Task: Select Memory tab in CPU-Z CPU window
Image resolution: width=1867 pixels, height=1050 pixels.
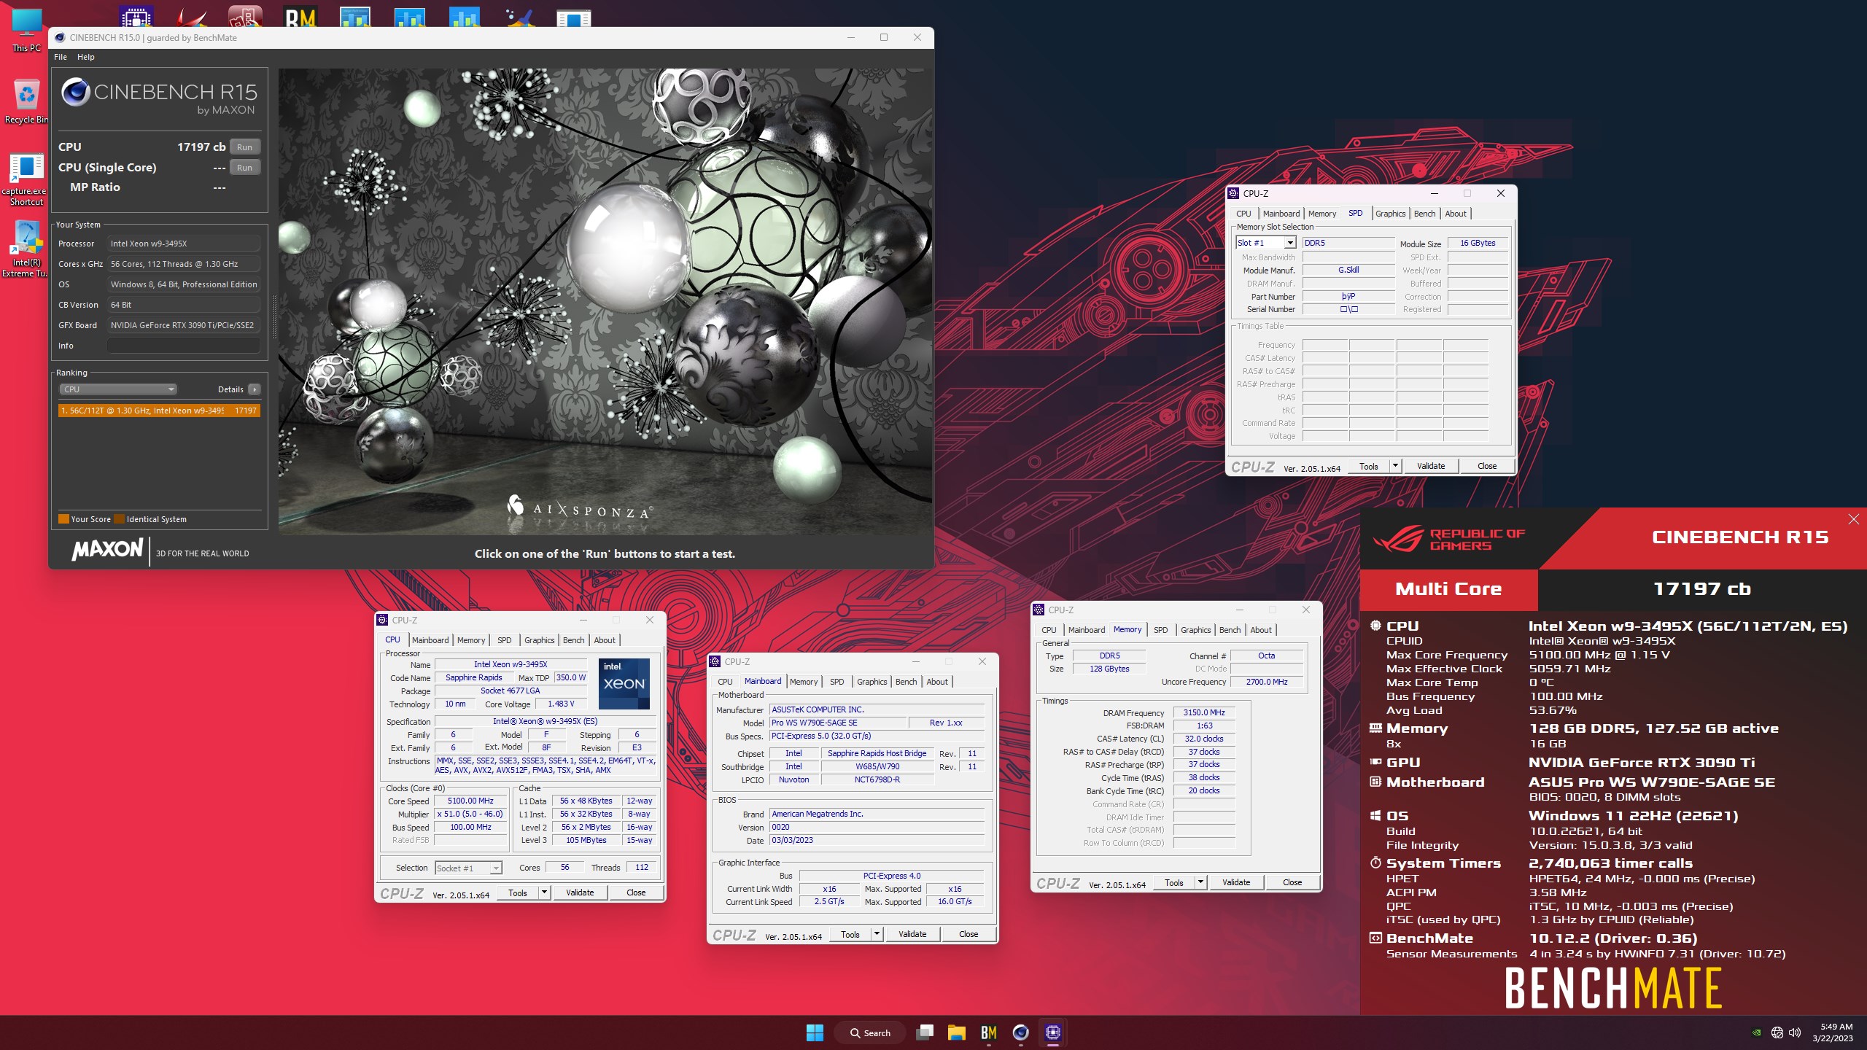Action: tap(471, 640)
